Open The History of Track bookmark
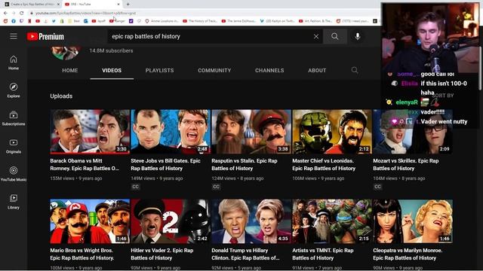The image size is (483, 271). pos(200,21)
